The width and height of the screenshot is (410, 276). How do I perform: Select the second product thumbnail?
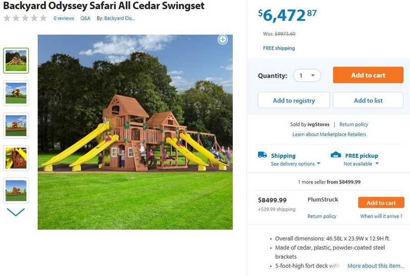pyautogui.click(x=16, y=93)
